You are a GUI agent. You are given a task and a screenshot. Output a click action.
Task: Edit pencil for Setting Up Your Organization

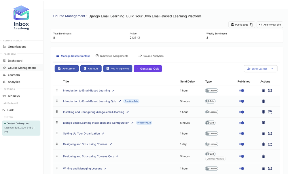(x=103, y=133)
